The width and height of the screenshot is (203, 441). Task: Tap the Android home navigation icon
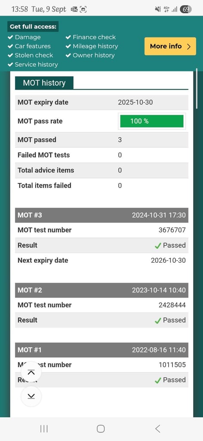point(101,429)
